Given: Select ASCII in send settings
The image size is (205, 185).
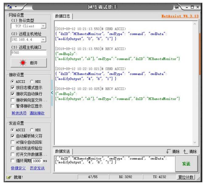Looking at the screenshot, I should click(18, 130).
